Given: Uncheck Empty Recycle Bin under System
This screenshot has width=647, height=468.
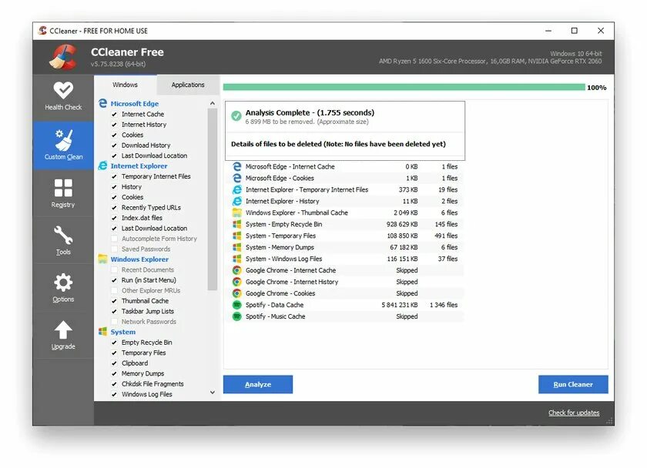Looking at the screenshot, I should [x=115, y=342].
